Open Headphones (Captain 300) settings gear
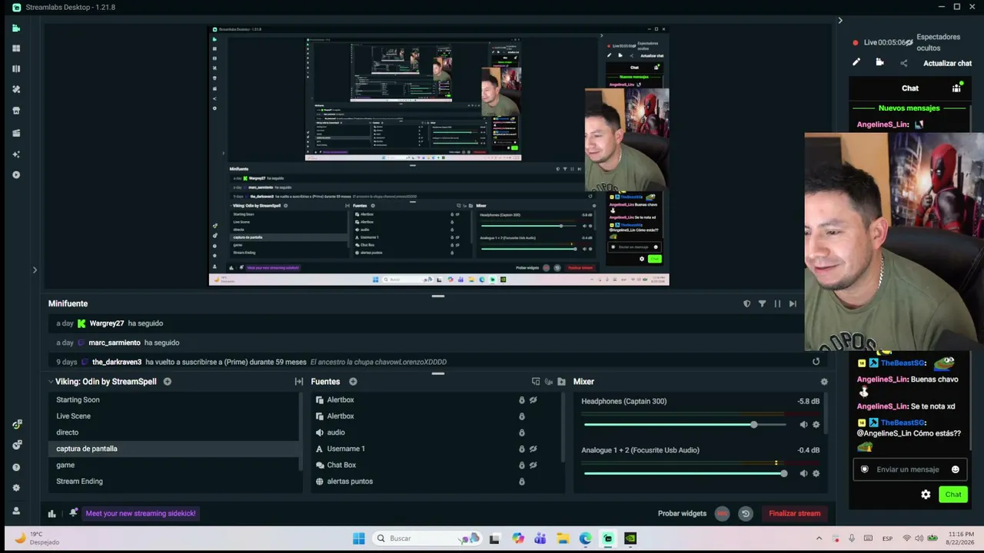This screenshot has height=553, width=984. point(816,425)
